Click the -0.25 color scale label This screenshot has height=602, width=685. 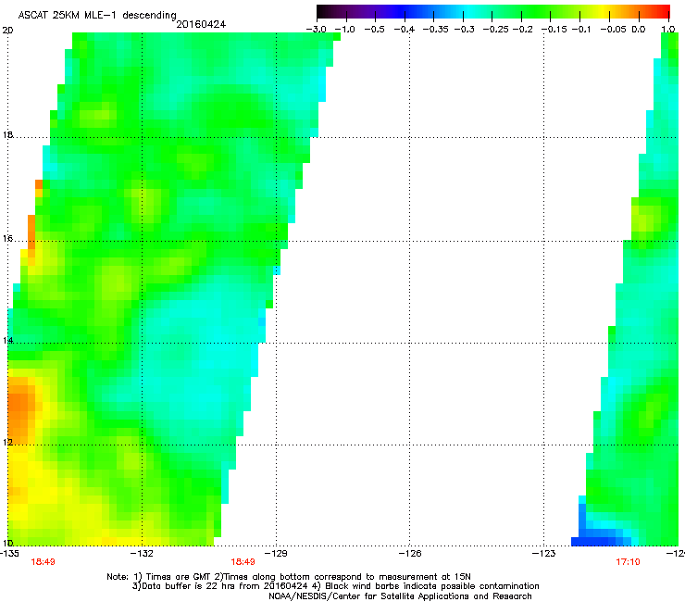[495, 30]
